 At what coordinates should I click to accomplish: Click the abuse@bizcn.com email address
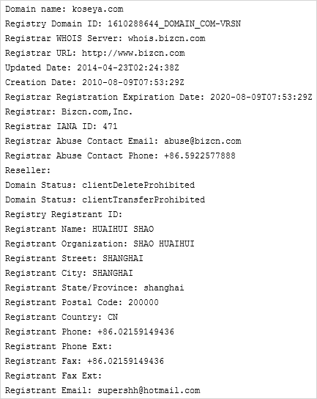[203, 142]
